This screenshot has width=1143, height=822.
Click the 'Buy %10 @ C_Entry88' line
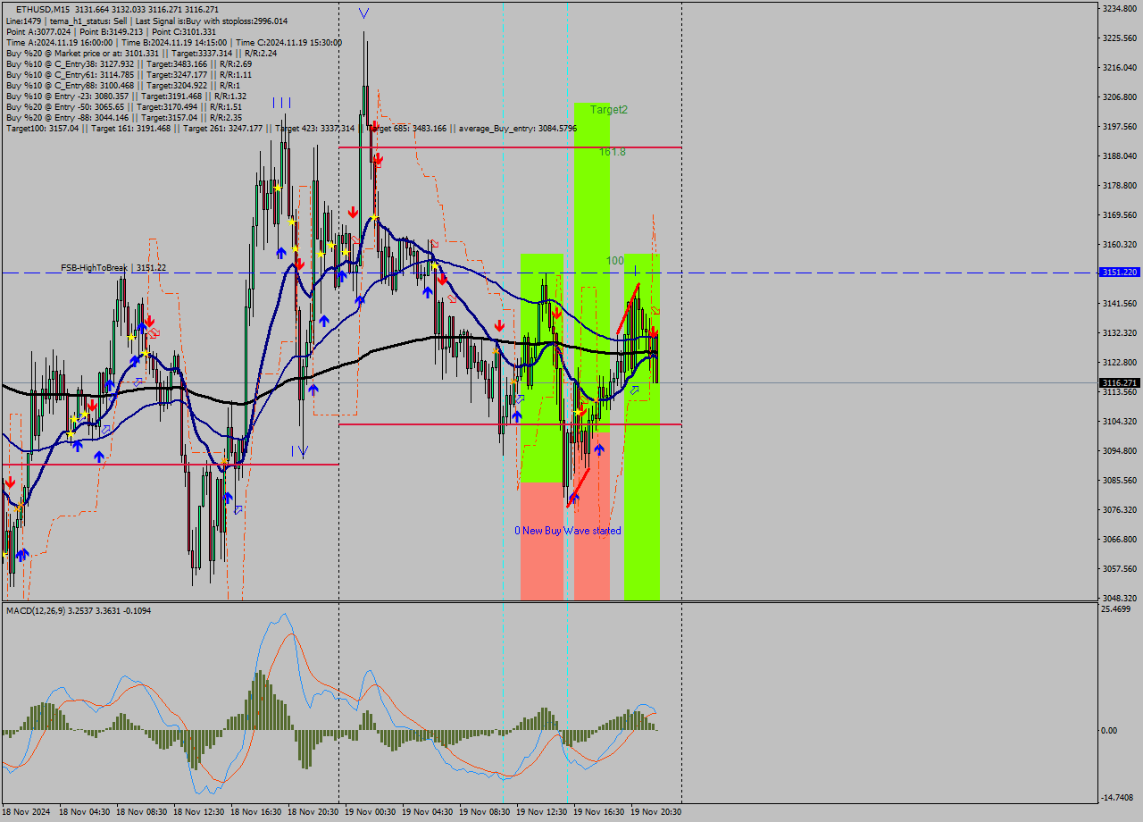(122, 85)
